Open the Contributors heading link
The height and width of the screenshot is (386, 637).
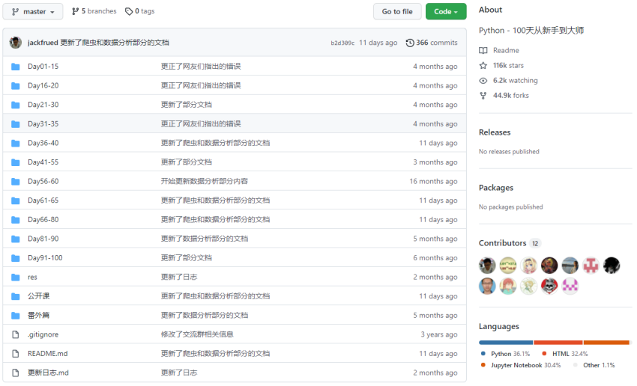[x=503, y=243]
